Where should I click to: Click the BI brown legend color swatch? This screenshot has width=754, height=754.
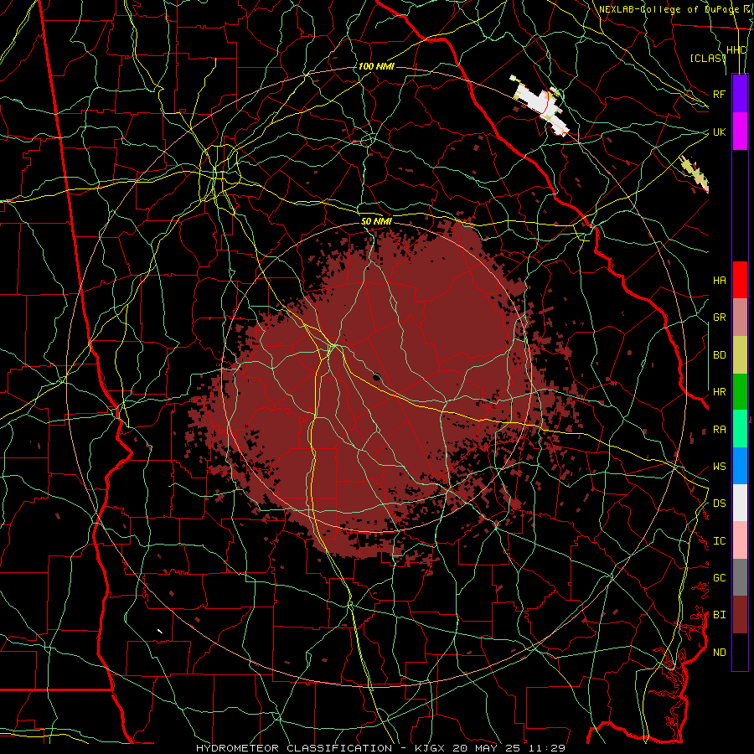click(740, 615)
